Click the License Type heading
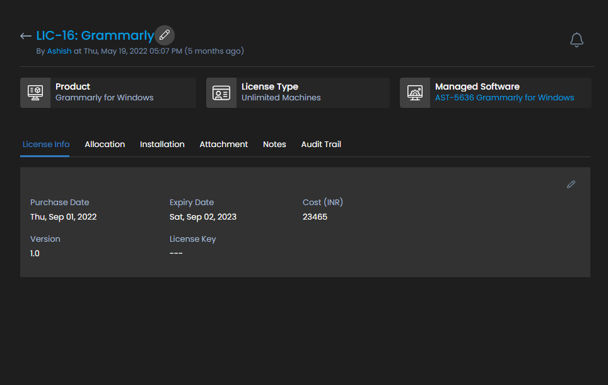Image resolution: width=608 pixels, height=385 pixels. [270, 86]
